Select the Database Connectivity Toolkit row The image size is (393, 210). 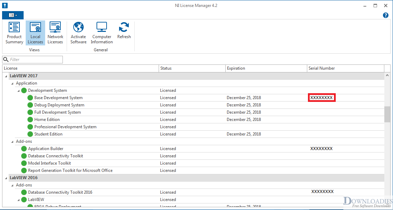click(193, 156)
